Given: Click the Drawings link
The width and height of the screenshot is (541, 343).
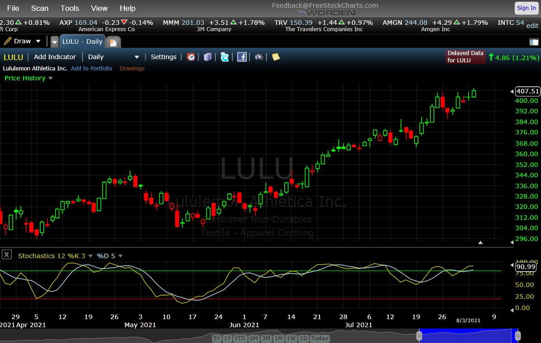Looking at the screenshot, I should tap(132, 69).
